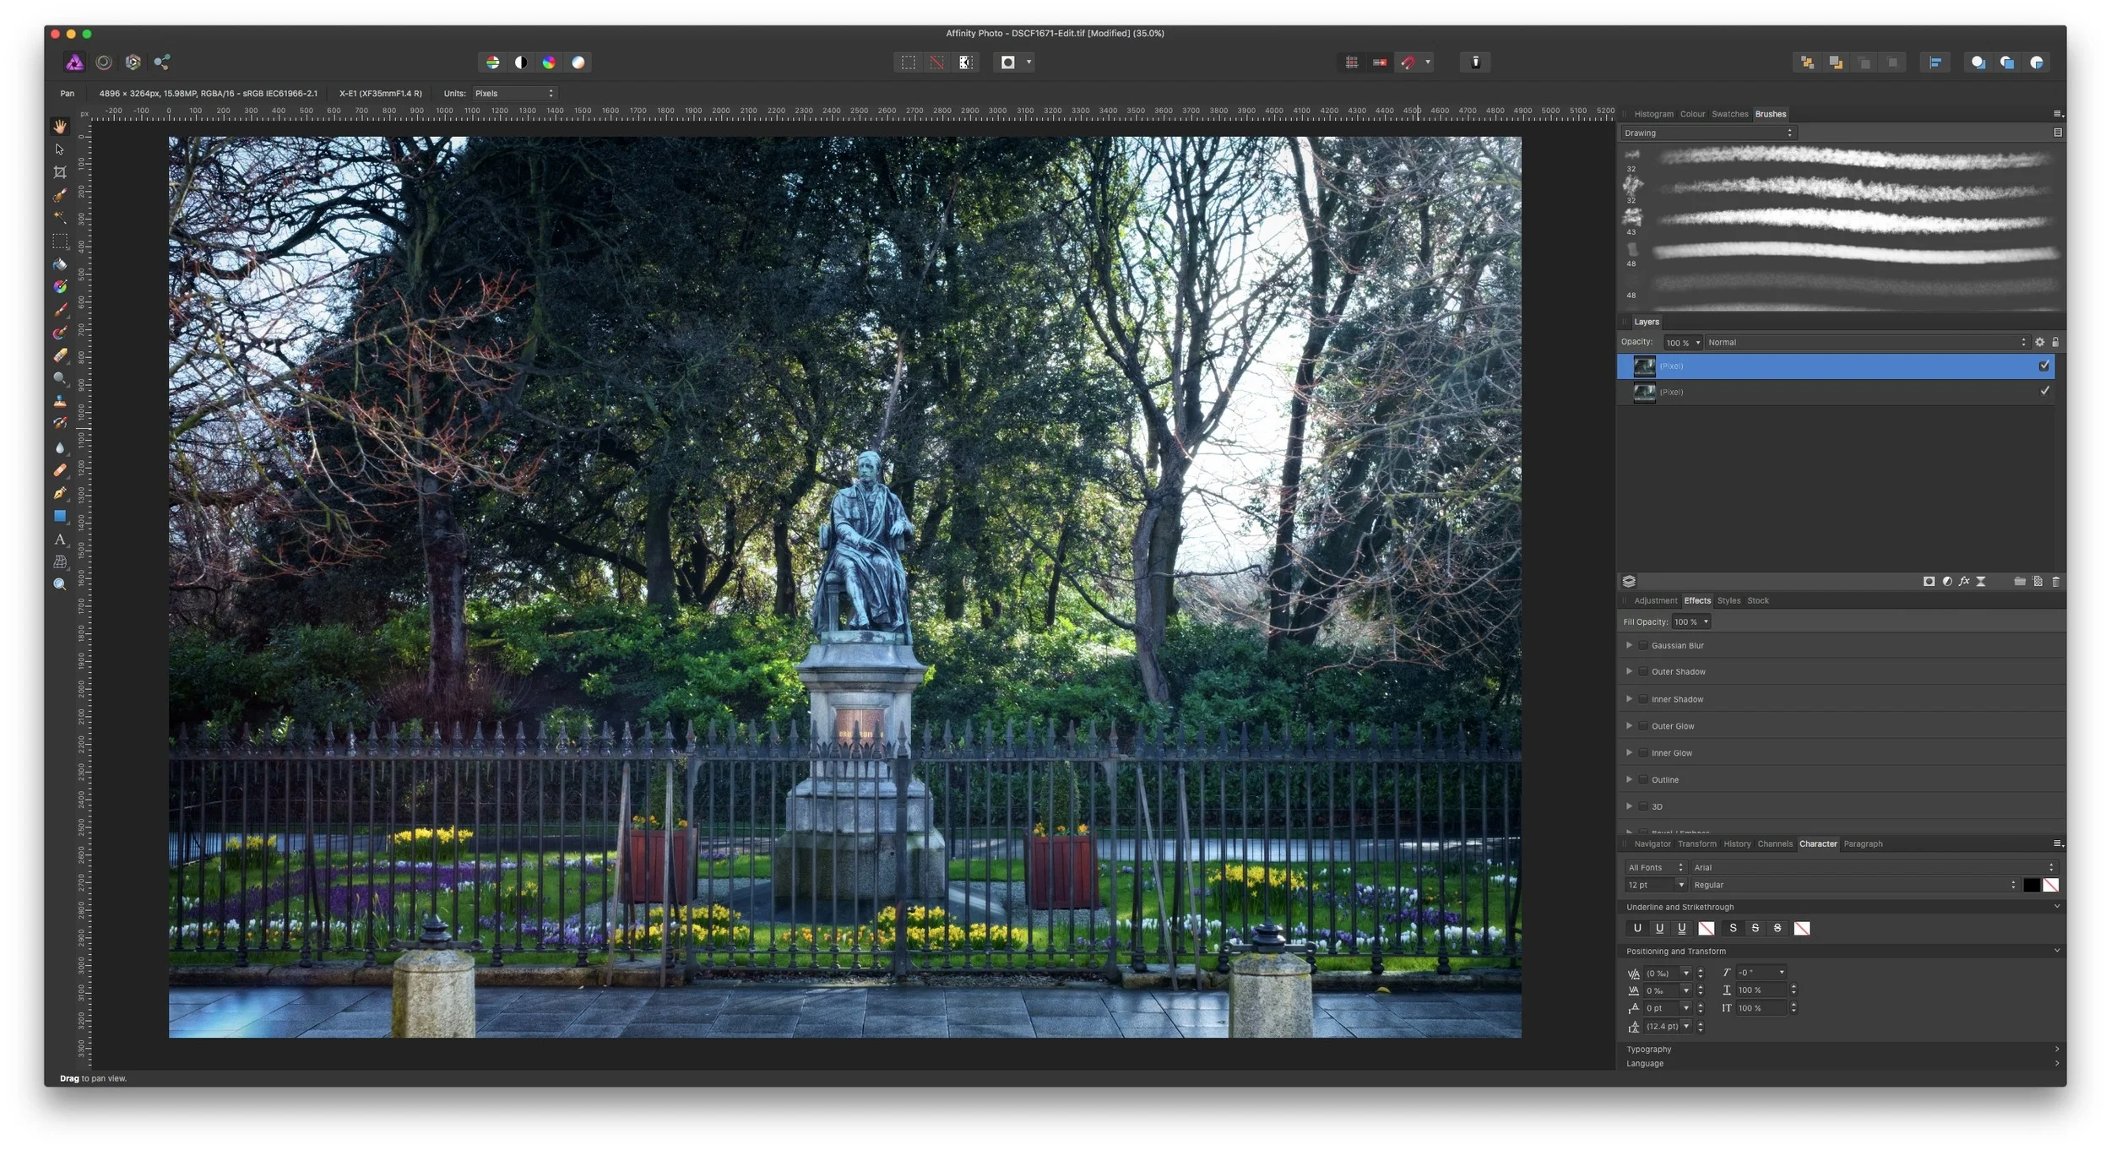Select the Pen tool
Screen dimensions: 2111x1150
(x=60, y=493)
